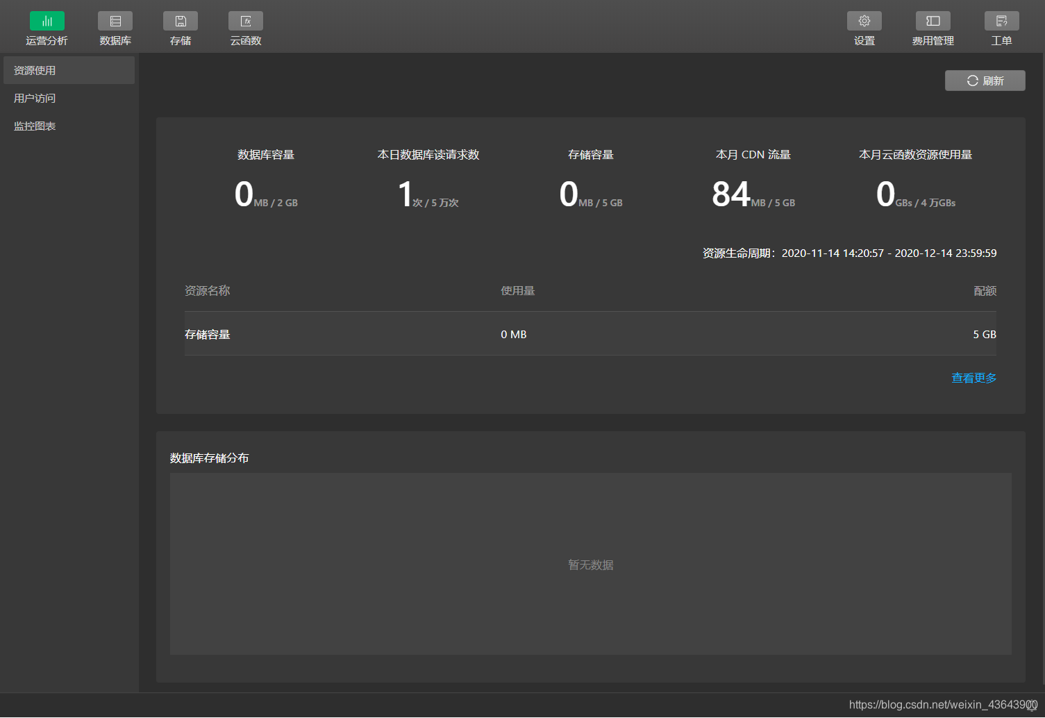Click the 刷新 refresh button
The image size is (1045, 718).
pos(985,81)
